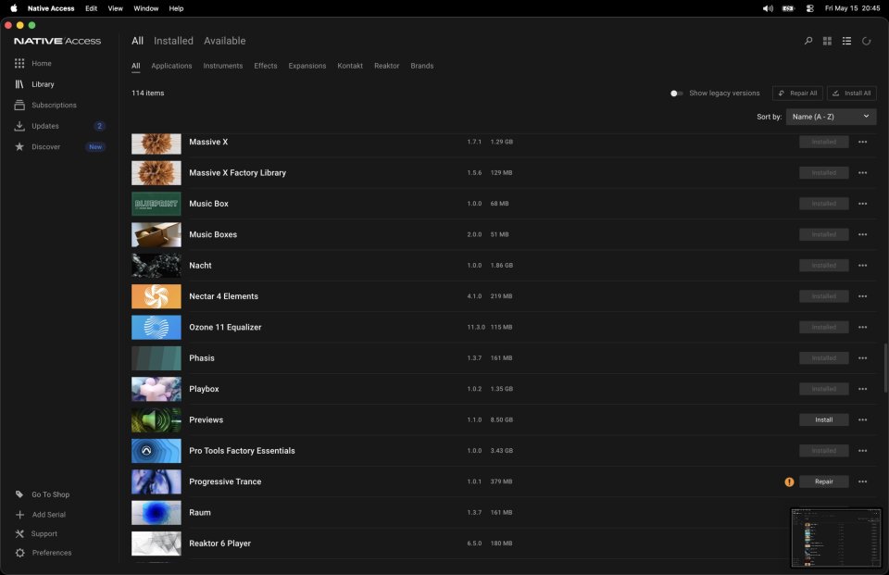Image resolution: width=889 pixels, height=575 pixels.
Task: Open the Help menu in menu bar
Action: tap(176, 8)
